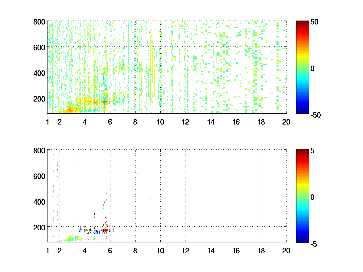Click red hotspot near x=6 in bottom plot
The image size is (363, 272).
(x=106, y=230)
